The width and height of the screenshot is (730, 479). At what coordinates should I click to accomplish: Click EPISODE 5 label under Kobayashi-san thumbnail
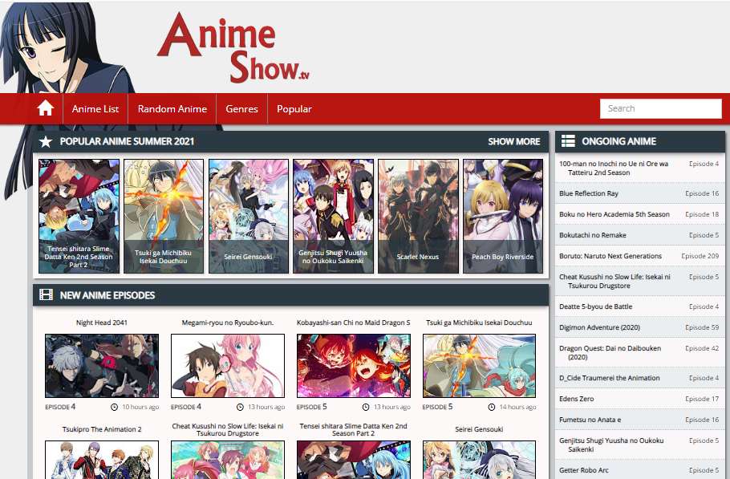312,407
